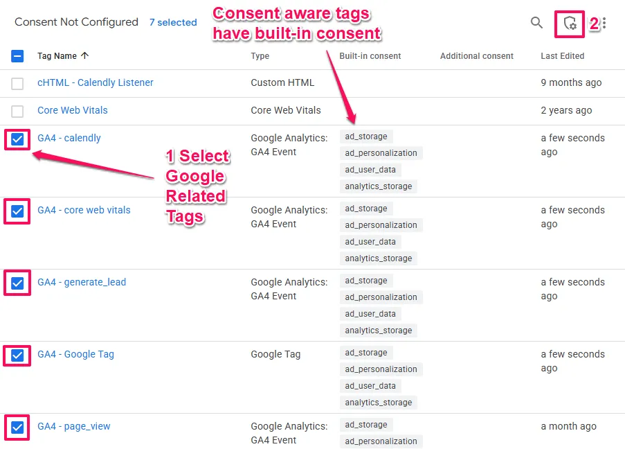
Task: Open the cHTML - Calendly Listener tag
Action: point(96,82)
